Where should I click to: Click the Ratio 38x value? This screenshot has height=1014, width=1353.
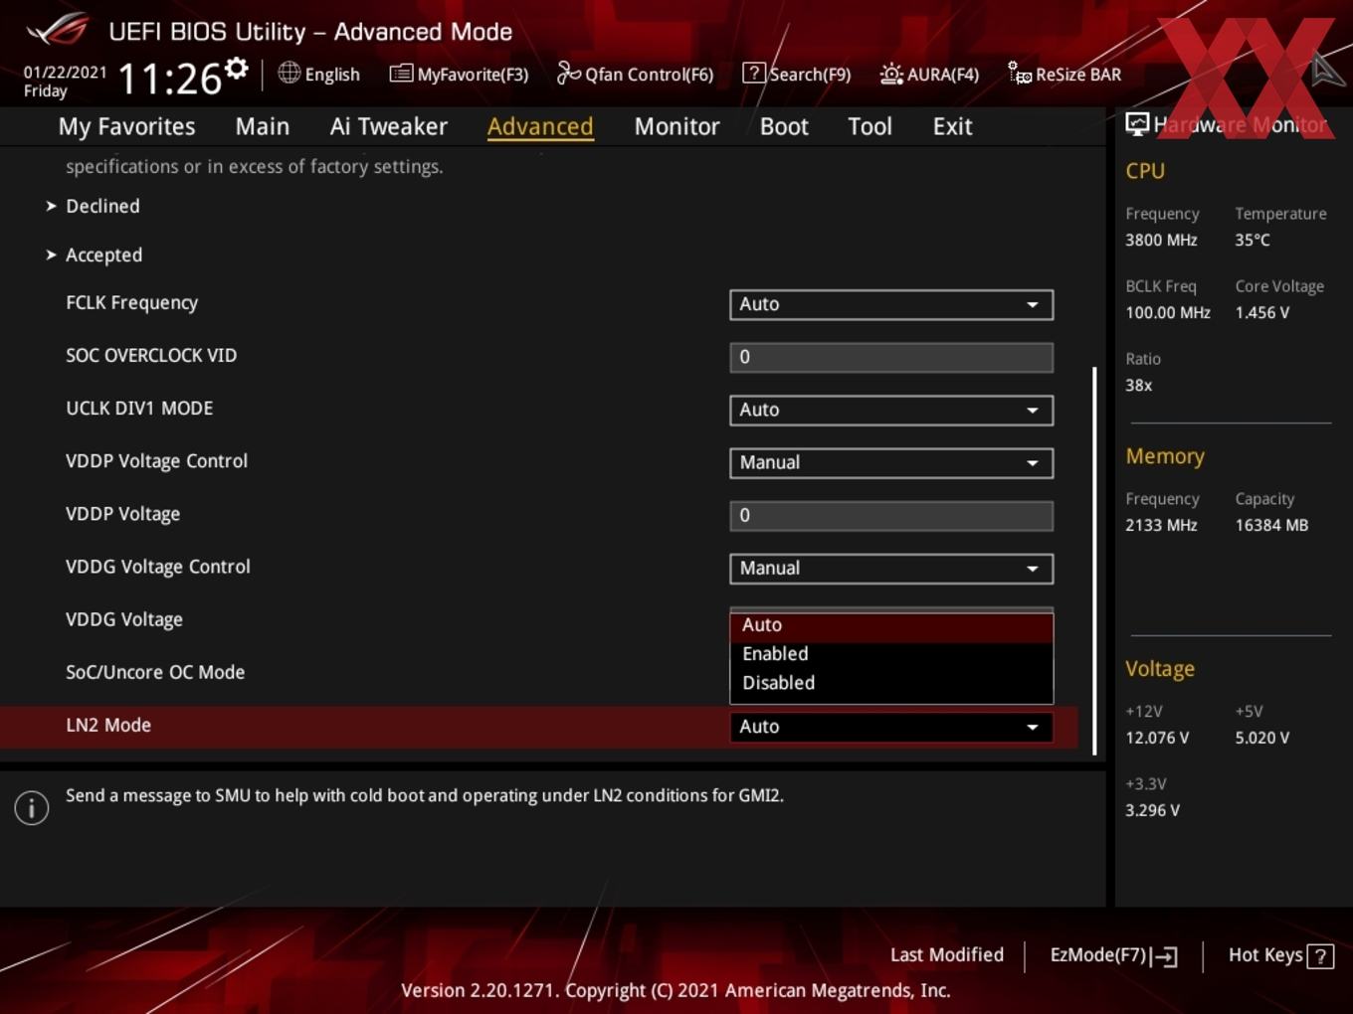point(1138,385)
